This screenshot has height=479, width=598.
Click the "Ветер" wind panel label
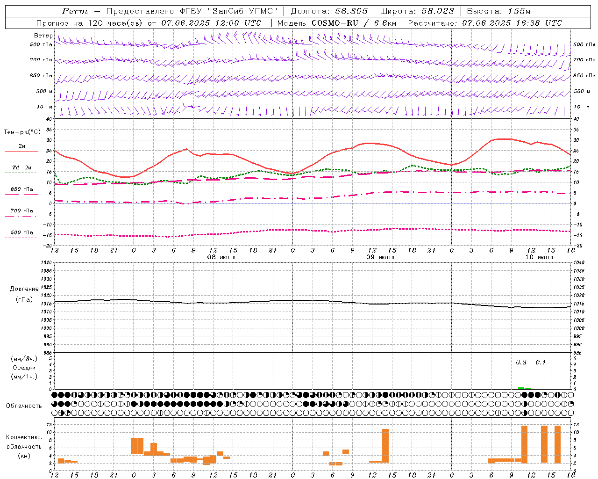click(x=43, y=36)
